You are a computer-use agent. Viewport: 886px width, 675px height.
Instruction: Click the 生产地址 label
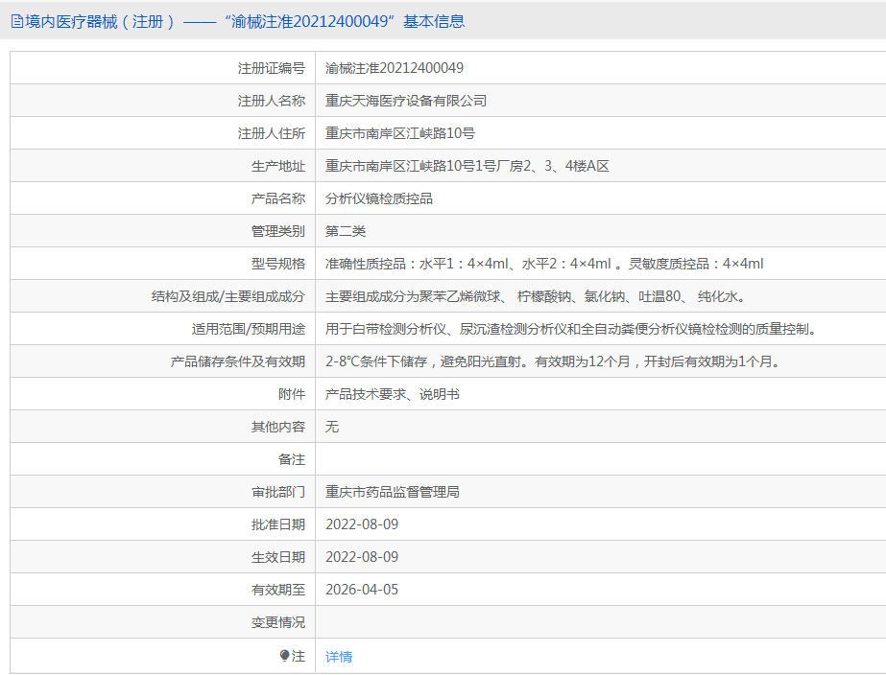pyautogui.click(x=278, y=167)
